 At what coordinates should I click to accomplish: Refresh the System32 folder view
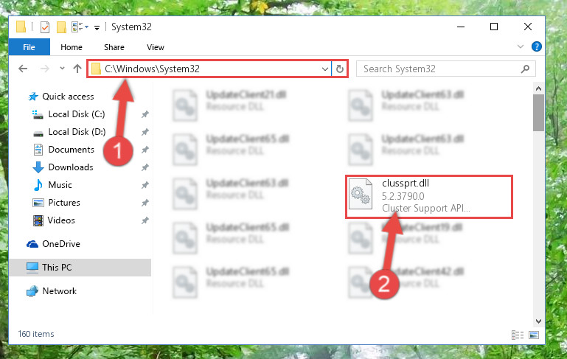(340, 69)
